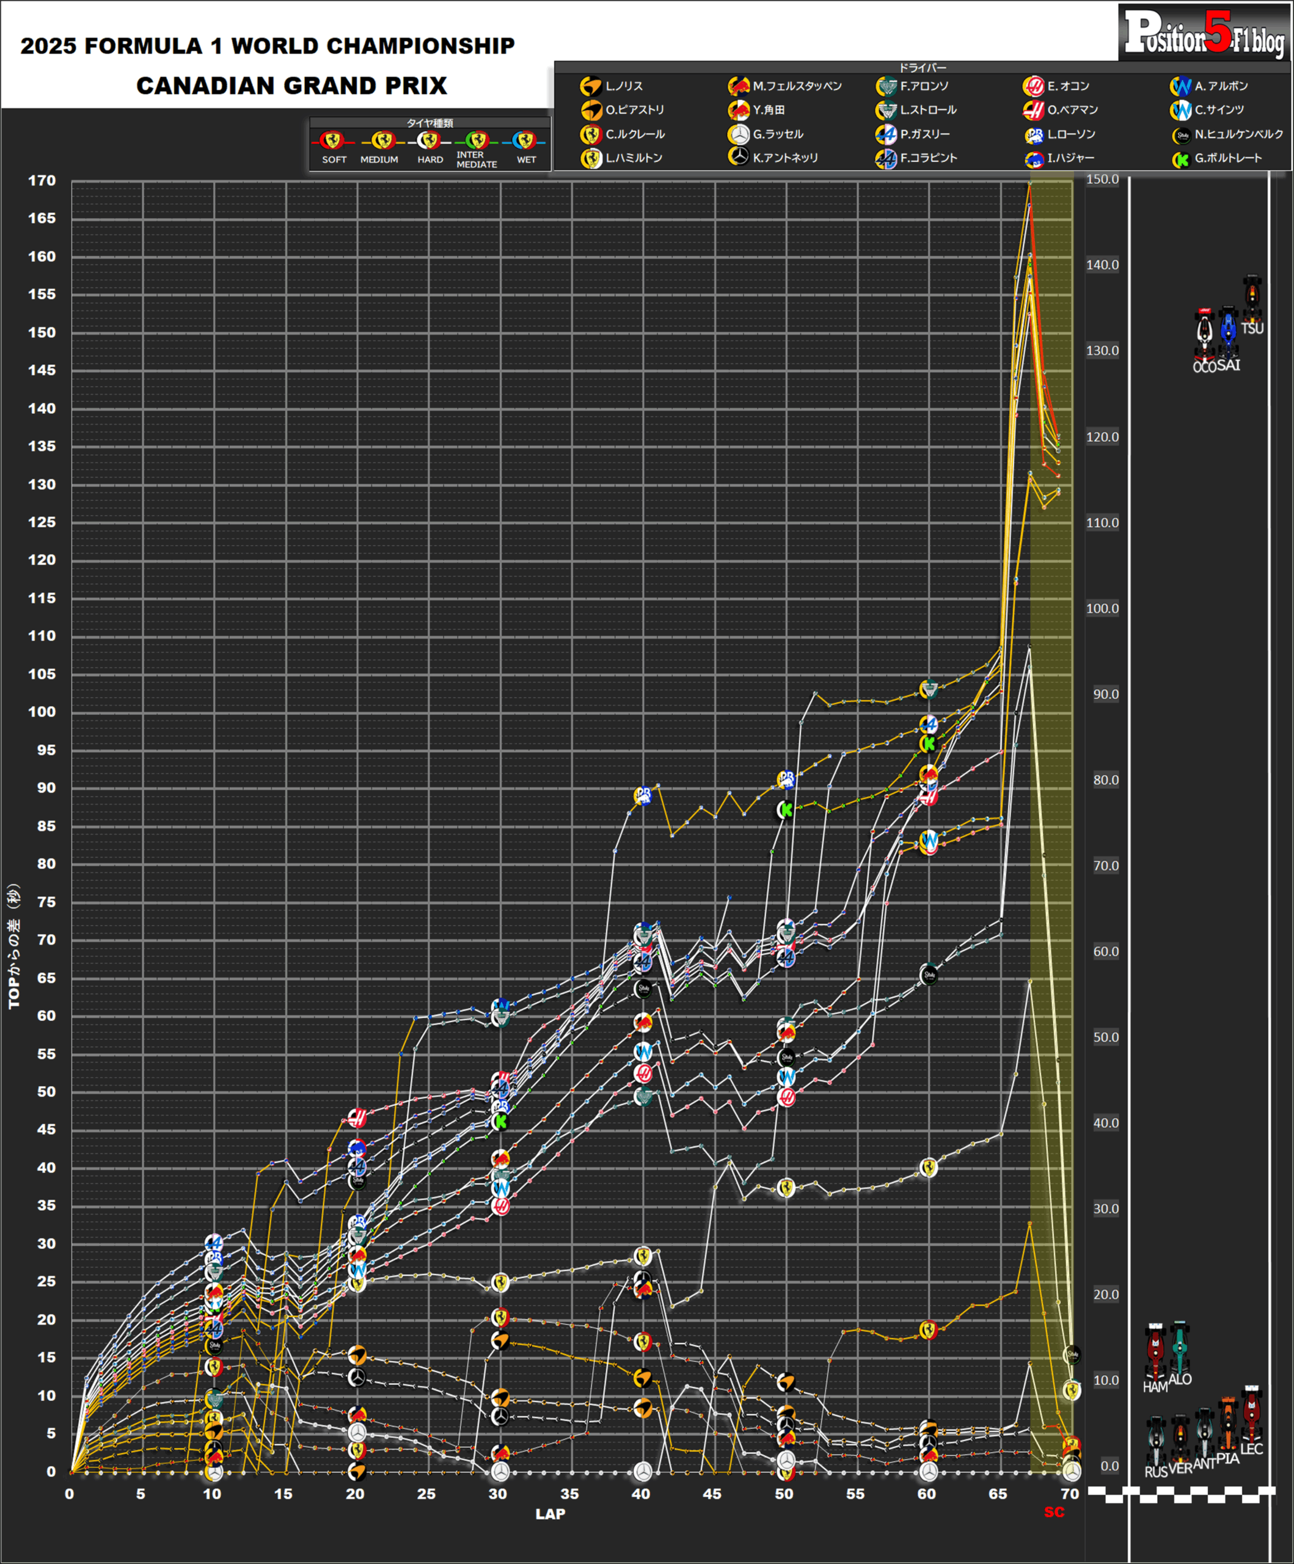Viewport: 1294px width, 1564px height.
Task: Click the Ferrari icon beside C.ルクレール
Action: click(x=591, y=135)
